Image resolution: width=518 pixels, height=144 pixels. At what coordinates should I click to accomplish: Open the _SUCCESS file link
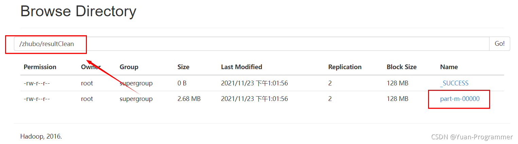pos(454,83)
